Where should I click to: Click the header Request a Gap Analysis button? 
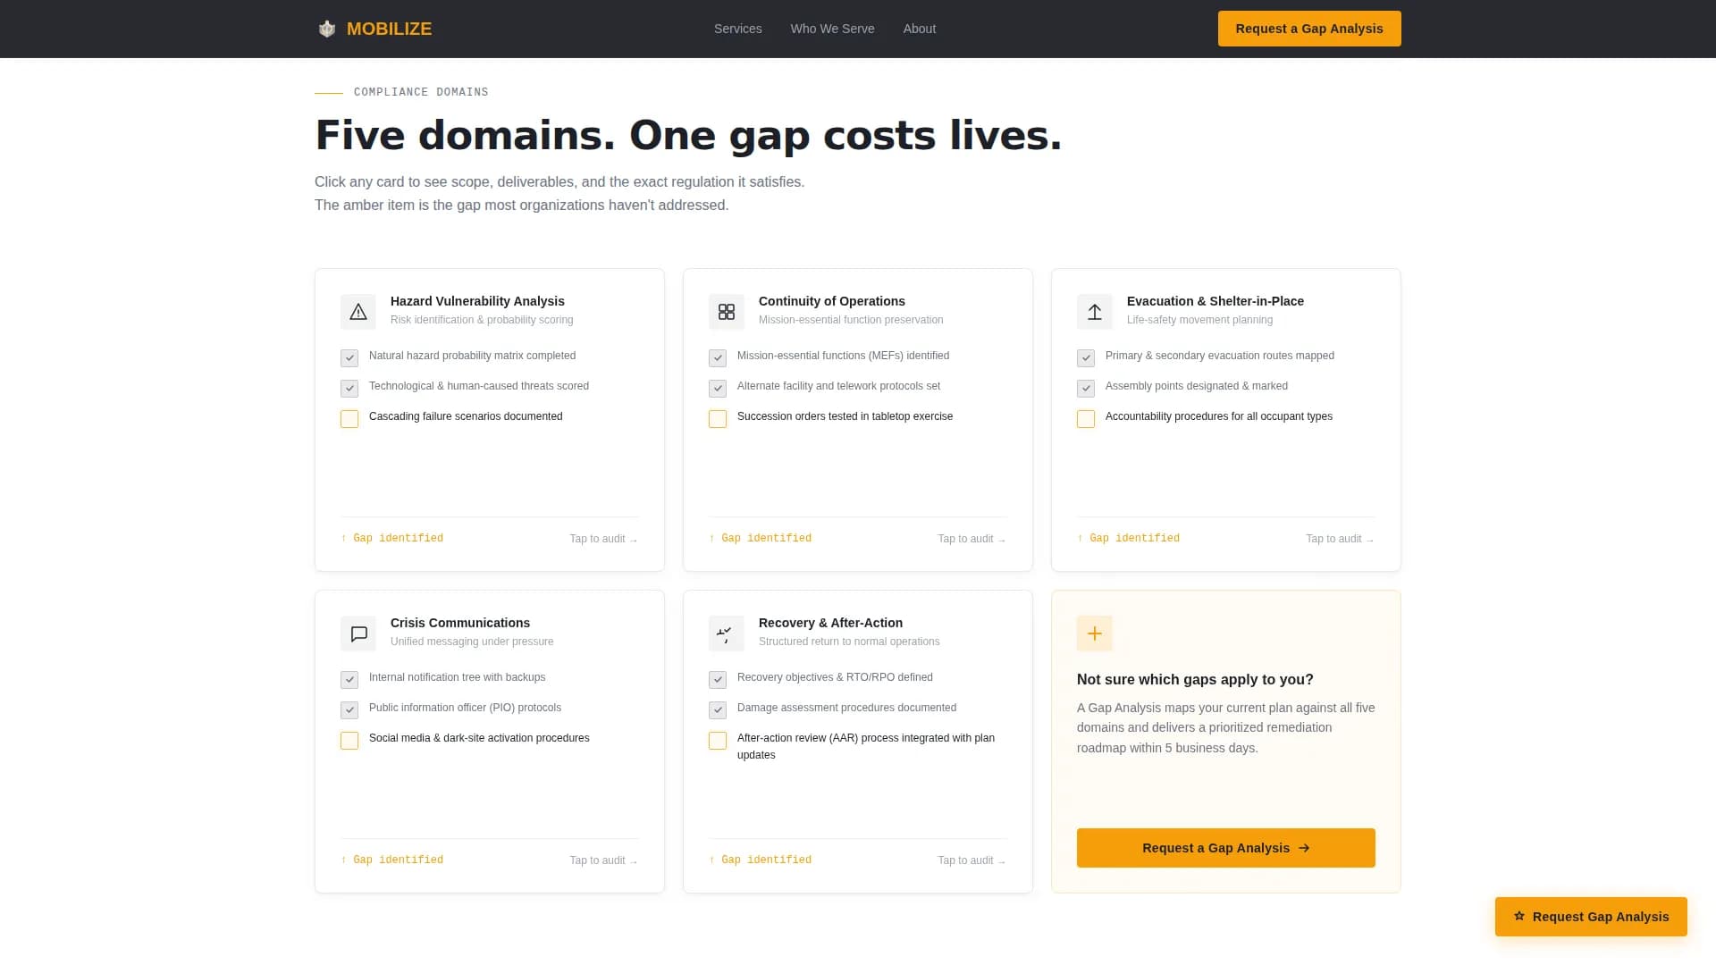1309,29
